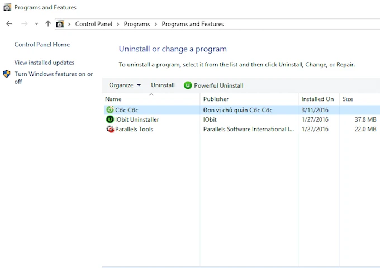Expand the chevron after Control Panel breadcrumb
This screenshot has height=268, width=380.
[118, 24]
